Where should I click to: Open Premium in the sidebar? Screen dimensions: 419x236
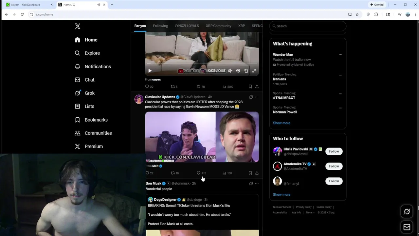(89, 146)
